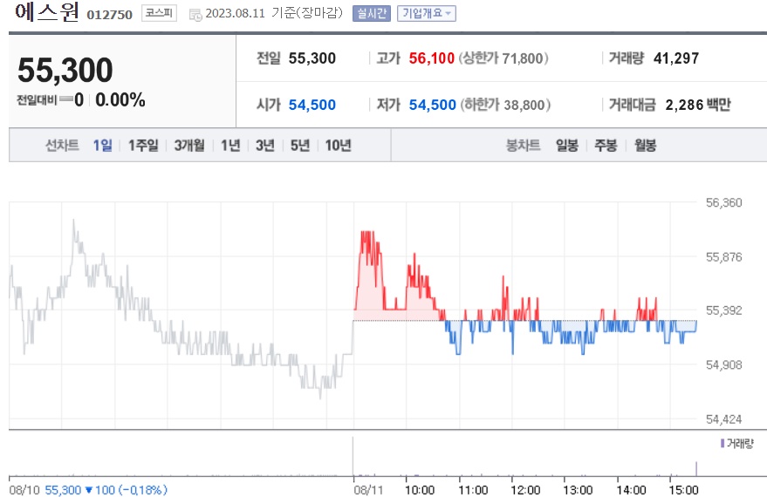Open the 일봉 candlestick chart

(x=567, y=145)
